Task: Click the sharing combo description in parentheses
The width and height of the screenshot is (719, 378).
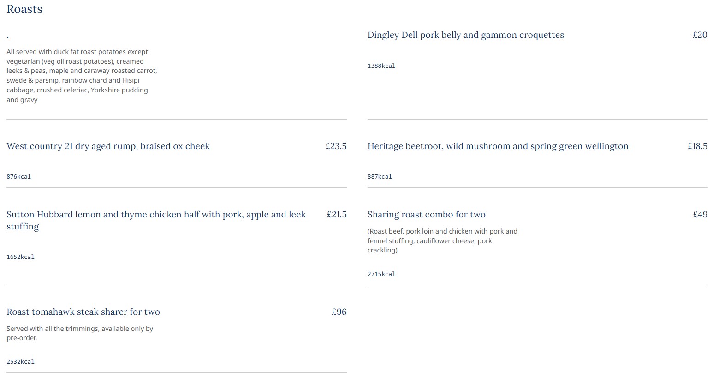Action: [442, 241]
